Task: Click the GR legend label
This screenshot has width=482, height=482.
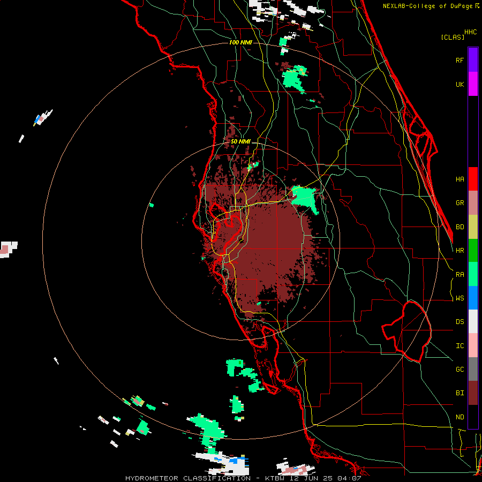Action: point(460,203)
